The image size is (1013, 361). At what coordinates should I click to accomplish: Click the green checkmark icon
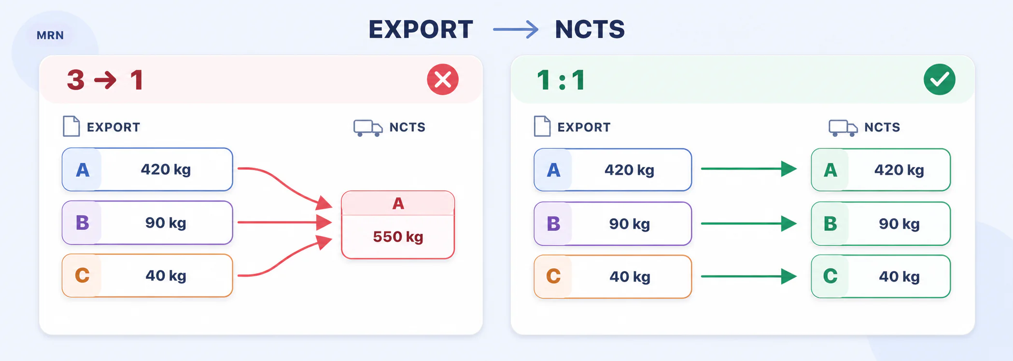click(x=939, y=80)
